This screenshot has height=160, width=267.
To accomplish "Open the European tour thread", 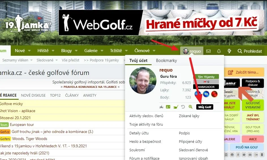I will (22, 125).
